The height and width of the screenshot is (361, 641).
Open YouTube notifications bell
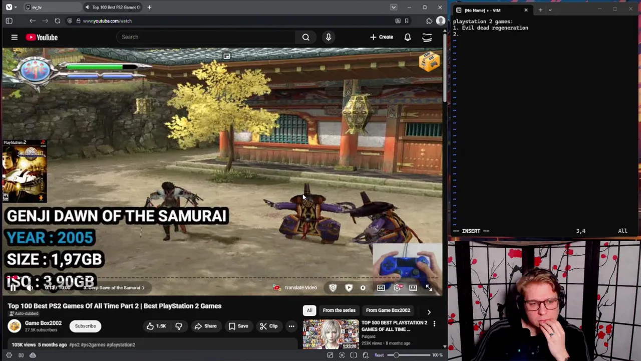coord(408,37)
